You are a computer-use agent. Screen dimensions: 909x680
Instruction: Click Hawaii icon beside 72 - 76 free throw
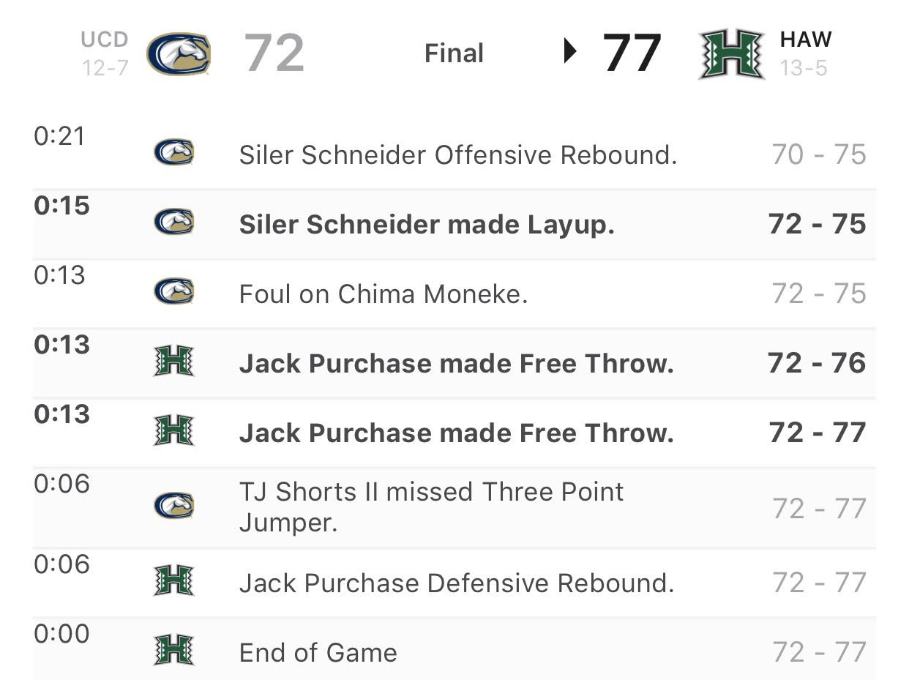point(174,361)
